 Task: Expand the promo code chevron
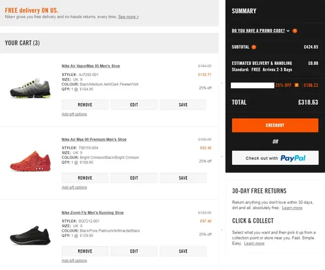point(288,31)
